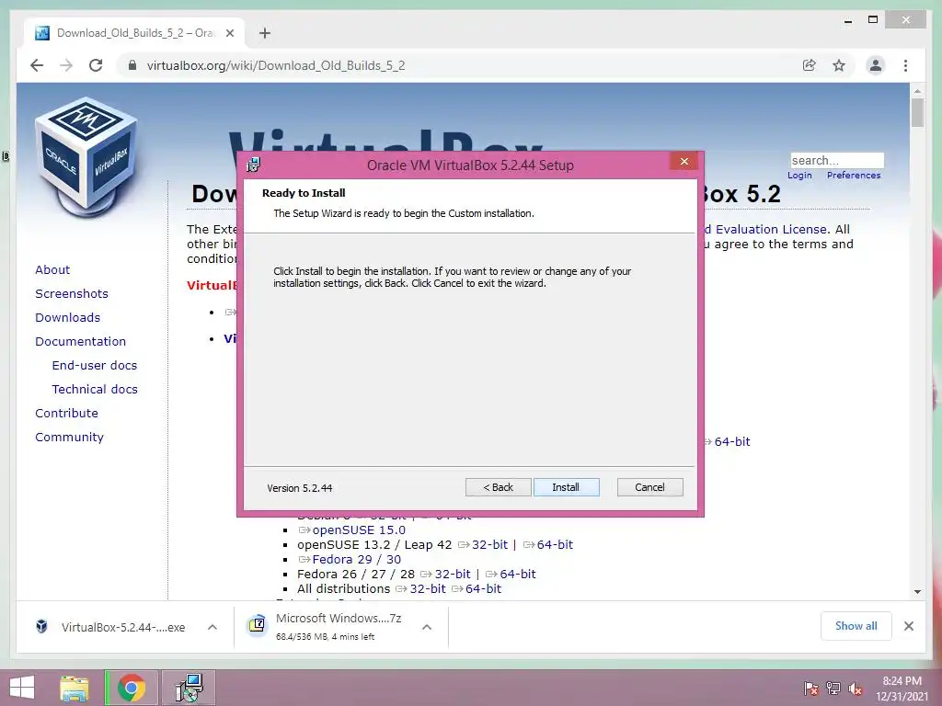Download openSUSE 13.2 / Leap 42 32-bit

(x=489, y=544)
